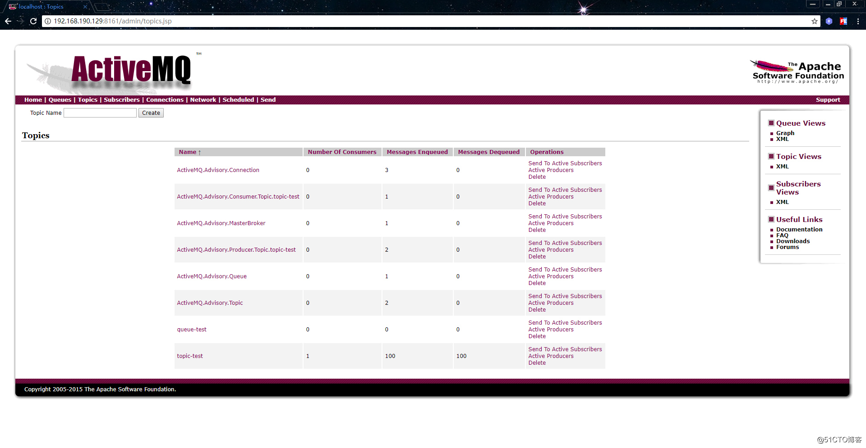Open the queue-test topic

(x=192, y=330)
